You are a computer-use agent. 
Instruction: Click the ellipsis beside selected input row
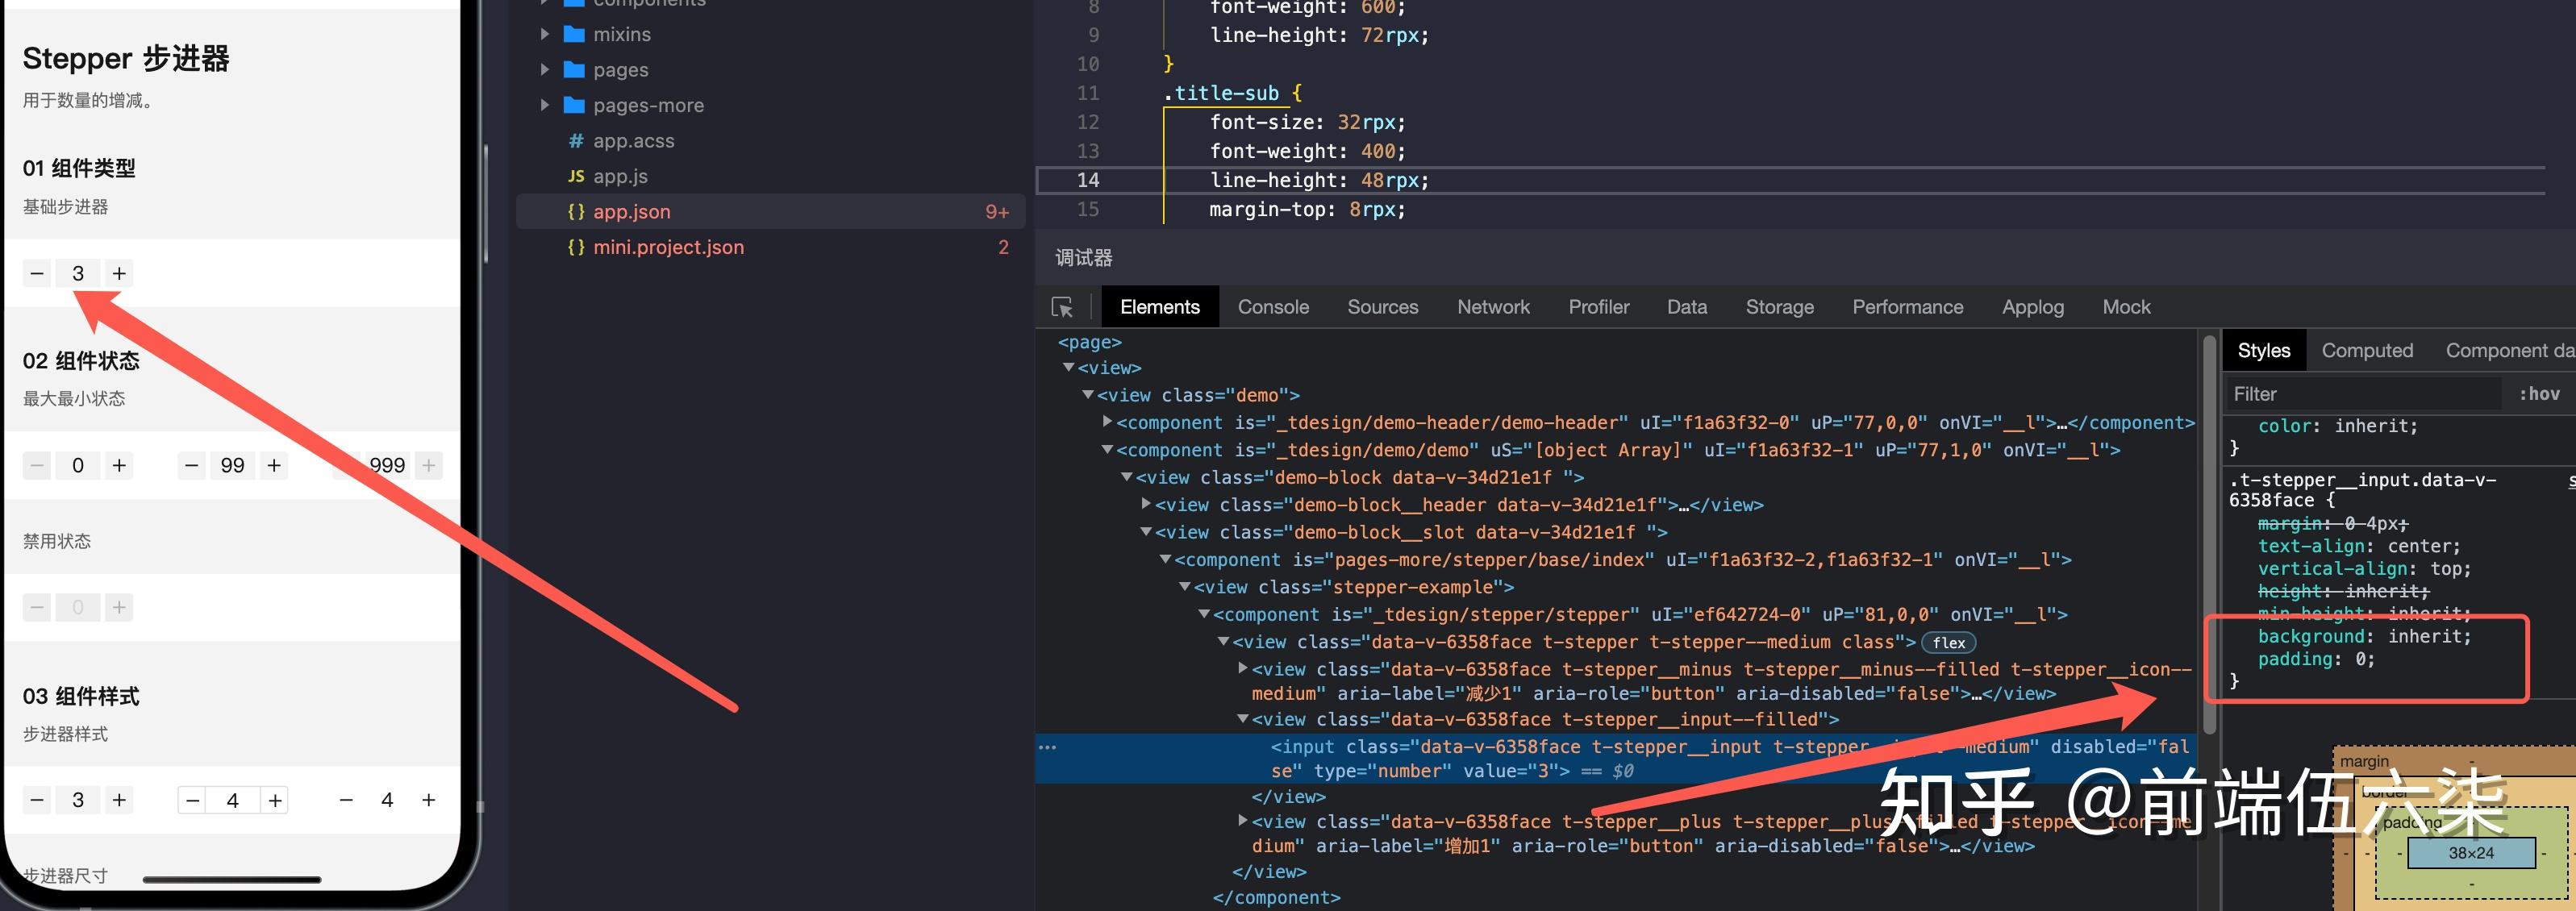[1047, 747]
